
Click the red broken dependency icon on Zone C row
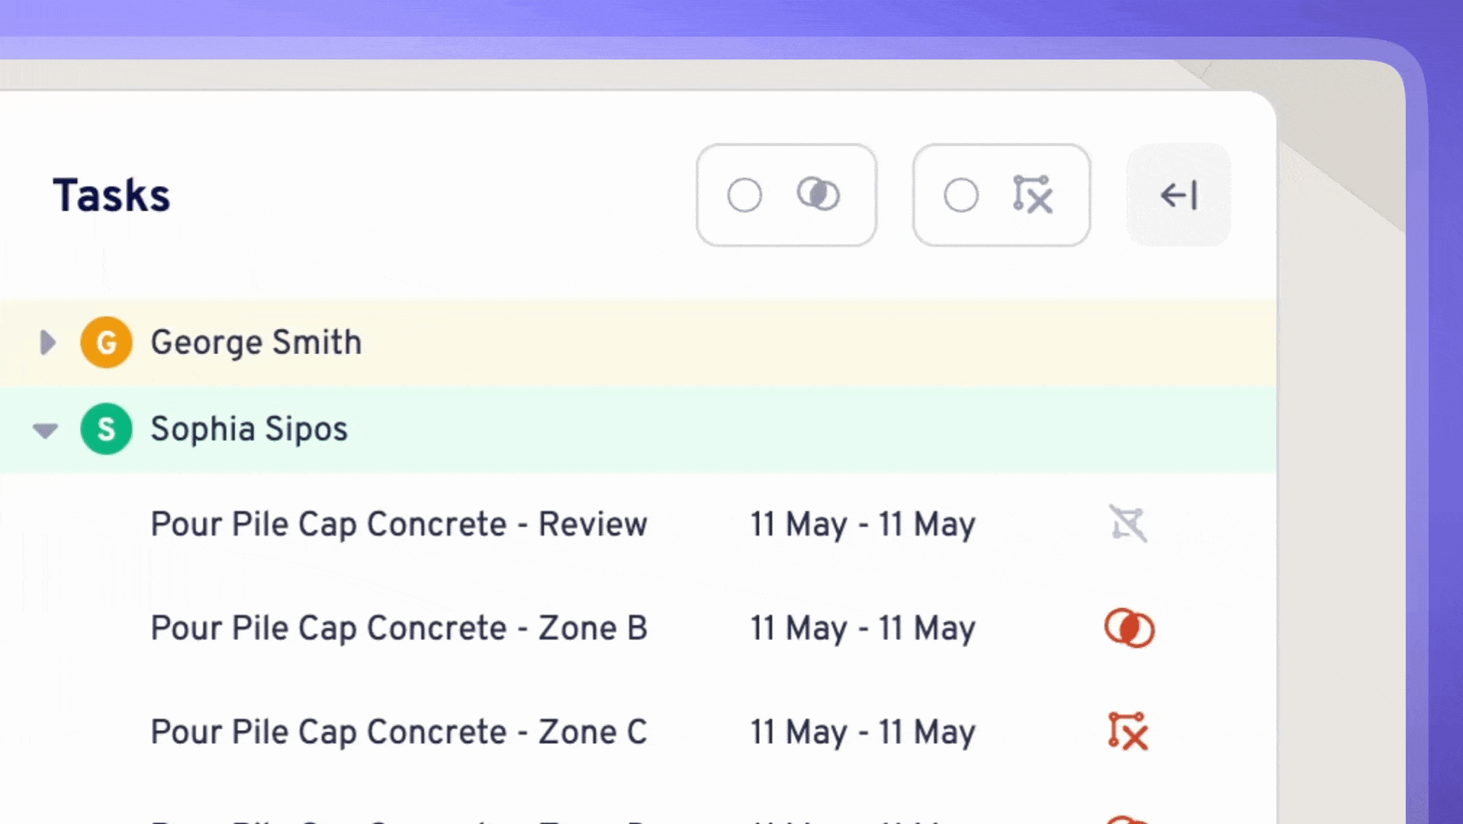(x=1128, y=732)
